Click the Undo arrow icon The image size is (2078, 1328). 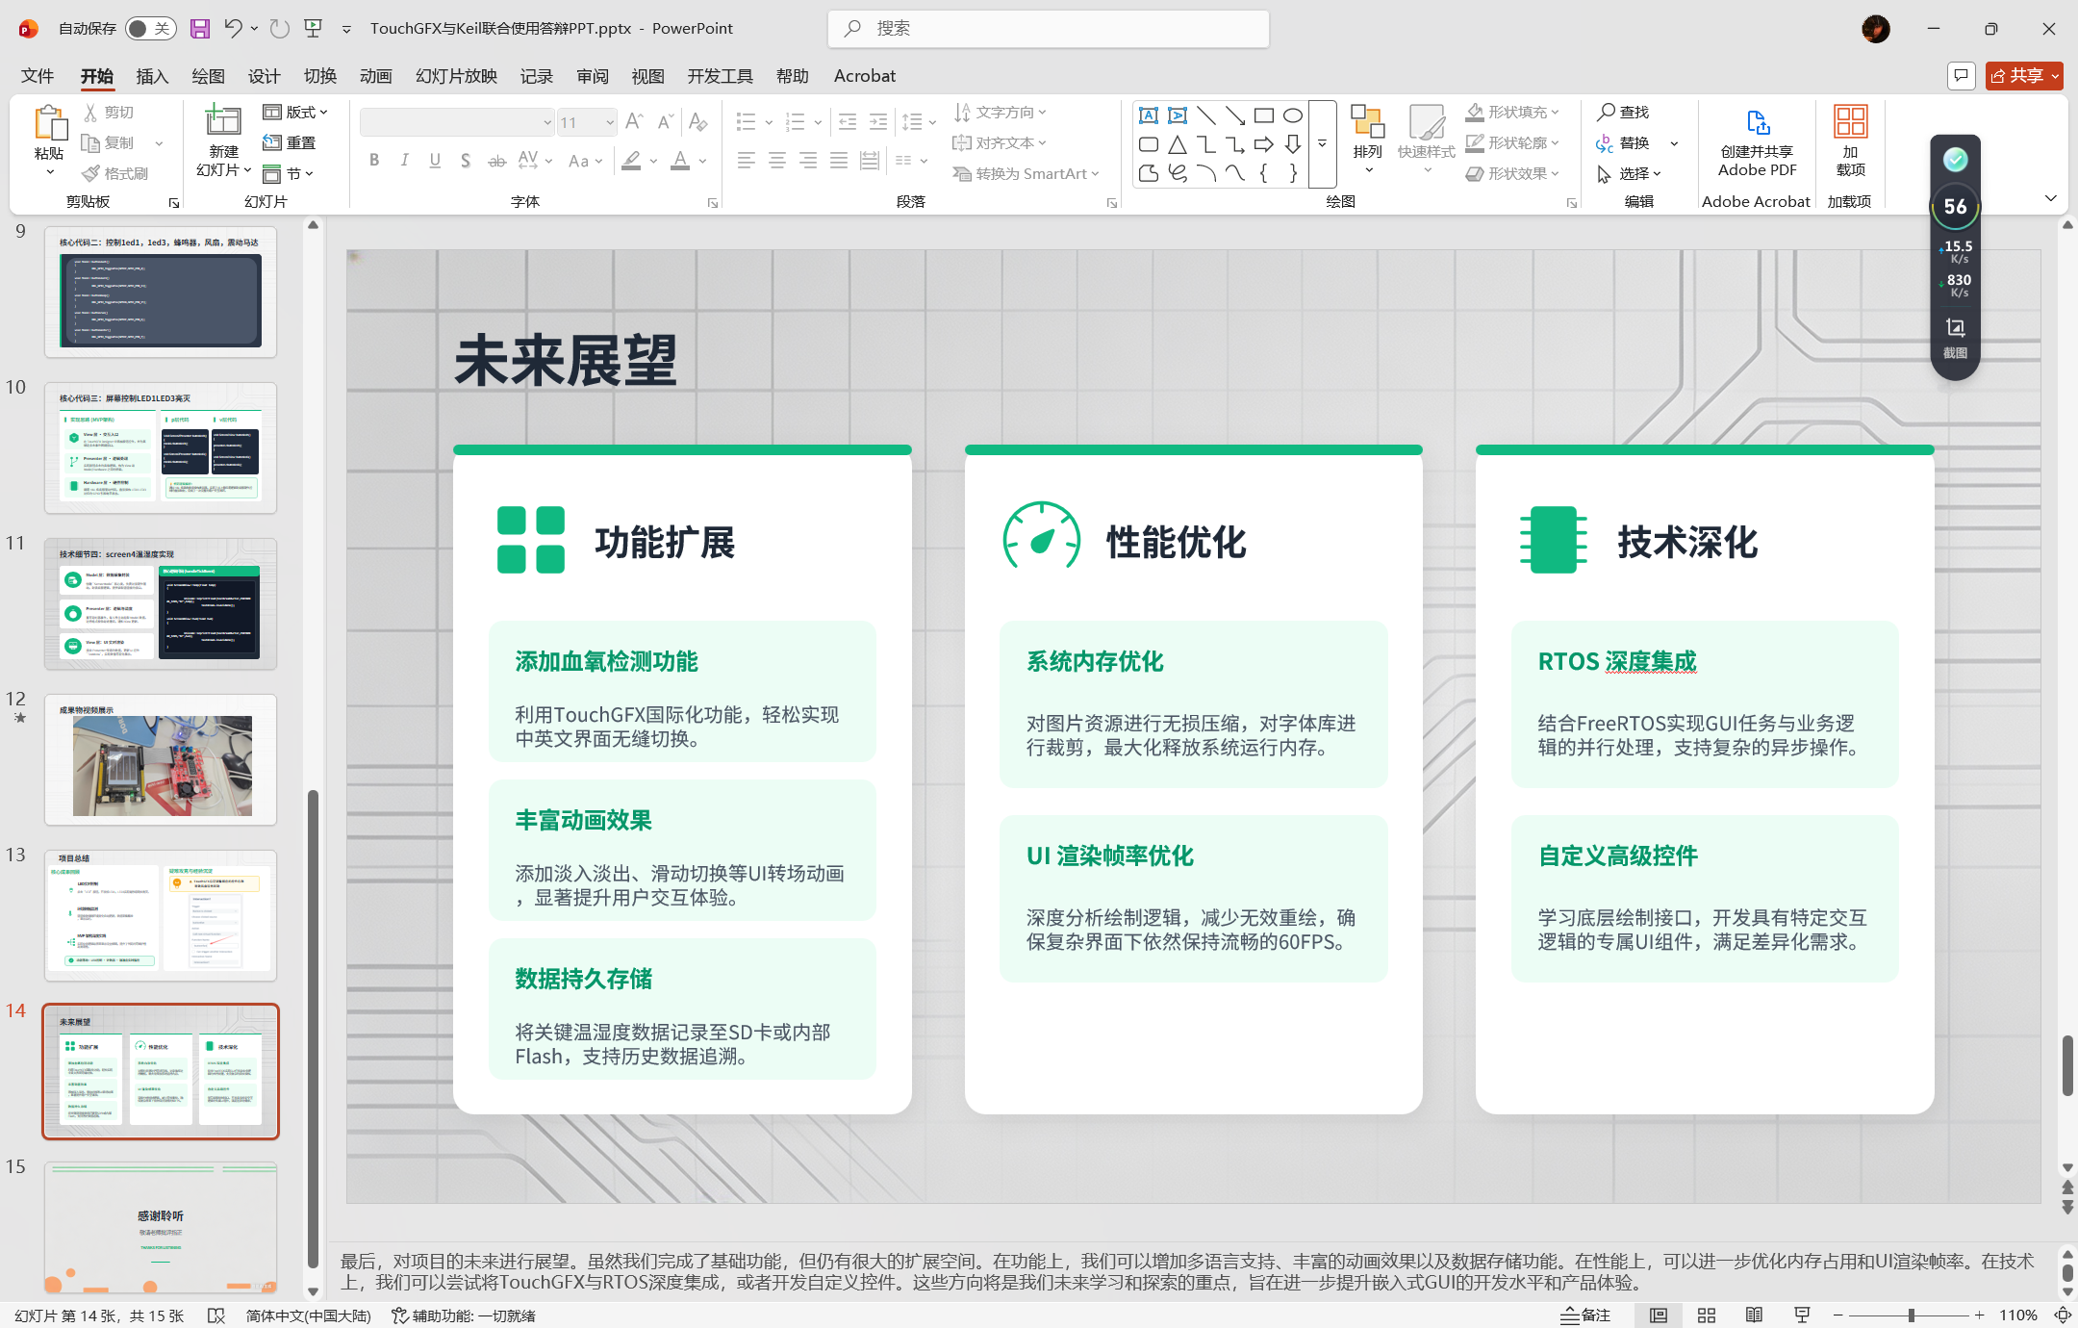pyautogui.click(x=232, y=28)
